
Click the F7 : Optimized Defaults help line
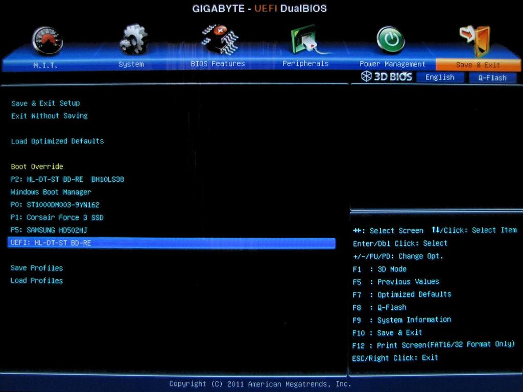(x=402, y=295)
